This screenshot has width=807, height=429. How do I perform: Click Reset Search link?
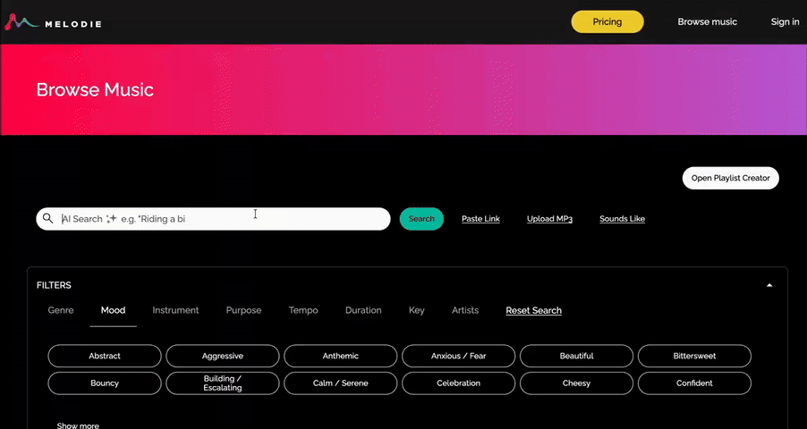click(533, 310)
